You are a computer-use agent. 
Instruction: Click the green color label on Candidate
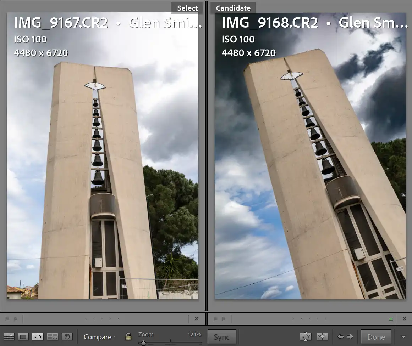pos(391,319)
